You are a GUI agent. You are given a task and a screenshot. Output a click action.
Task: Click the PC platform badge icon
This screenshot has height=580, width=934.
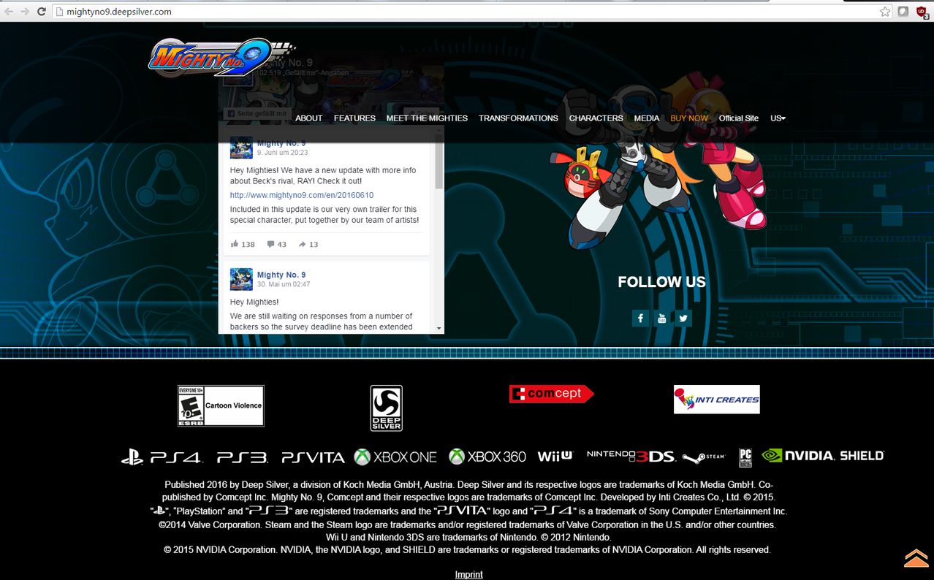click(x=745, y=457)
